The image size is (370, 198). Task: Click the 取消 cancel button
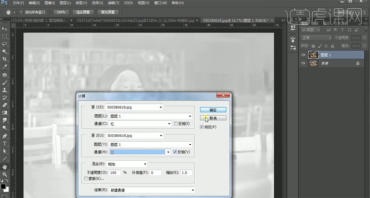[213, 118]
